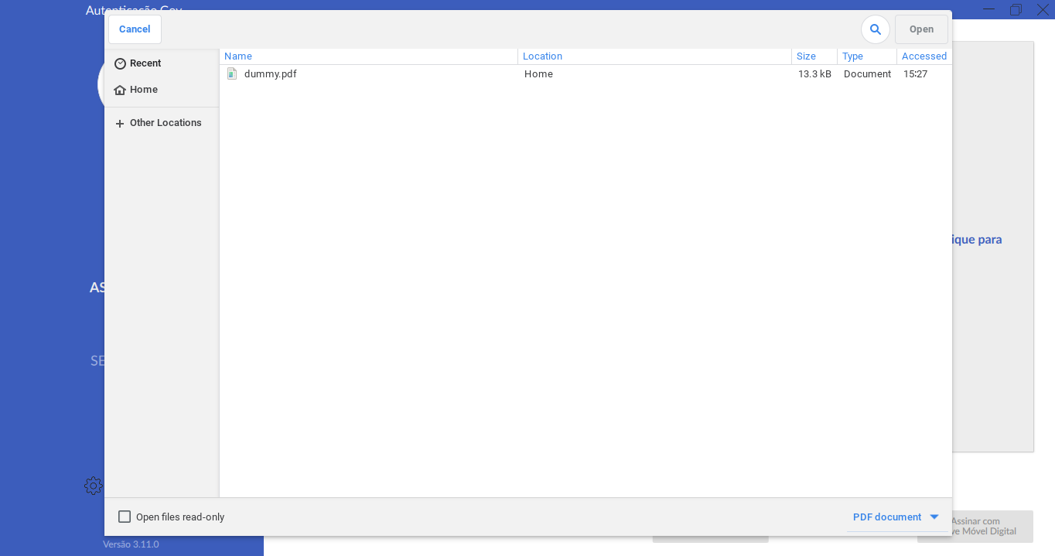Click the plus icon beside Other Locations
The image size is (1055, 556).
coord(120,124)
